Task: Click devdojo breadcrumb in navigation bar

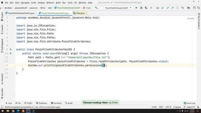Action: pos(8,8)
